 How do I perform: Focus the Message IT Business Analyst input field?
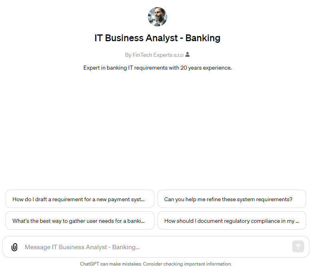156,247
